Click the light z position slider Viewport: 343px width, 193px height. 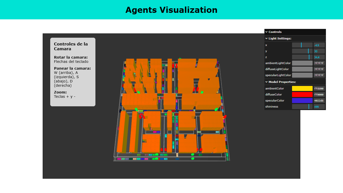[302, 57]
